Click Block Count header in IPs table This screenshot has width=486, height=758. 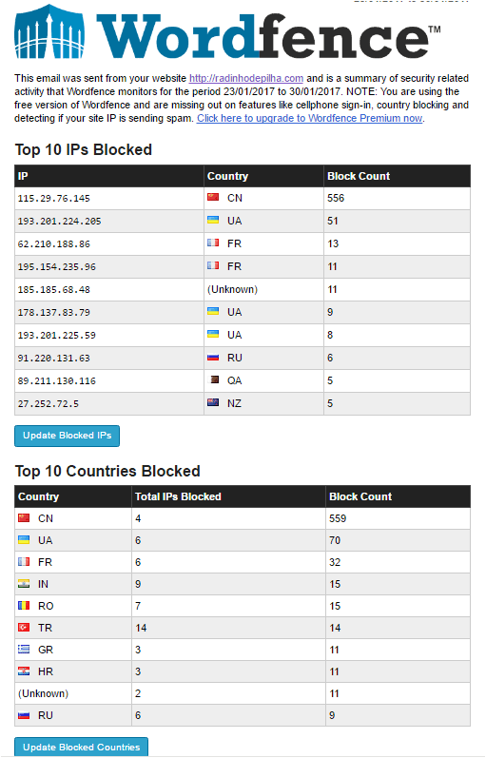coord(359,176)
